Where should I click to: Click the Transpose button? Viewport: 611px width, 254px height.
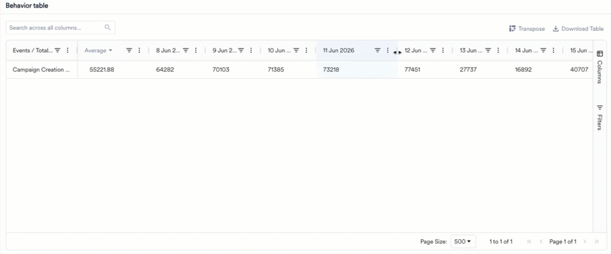pyautogui.click(x=527, y=29)
